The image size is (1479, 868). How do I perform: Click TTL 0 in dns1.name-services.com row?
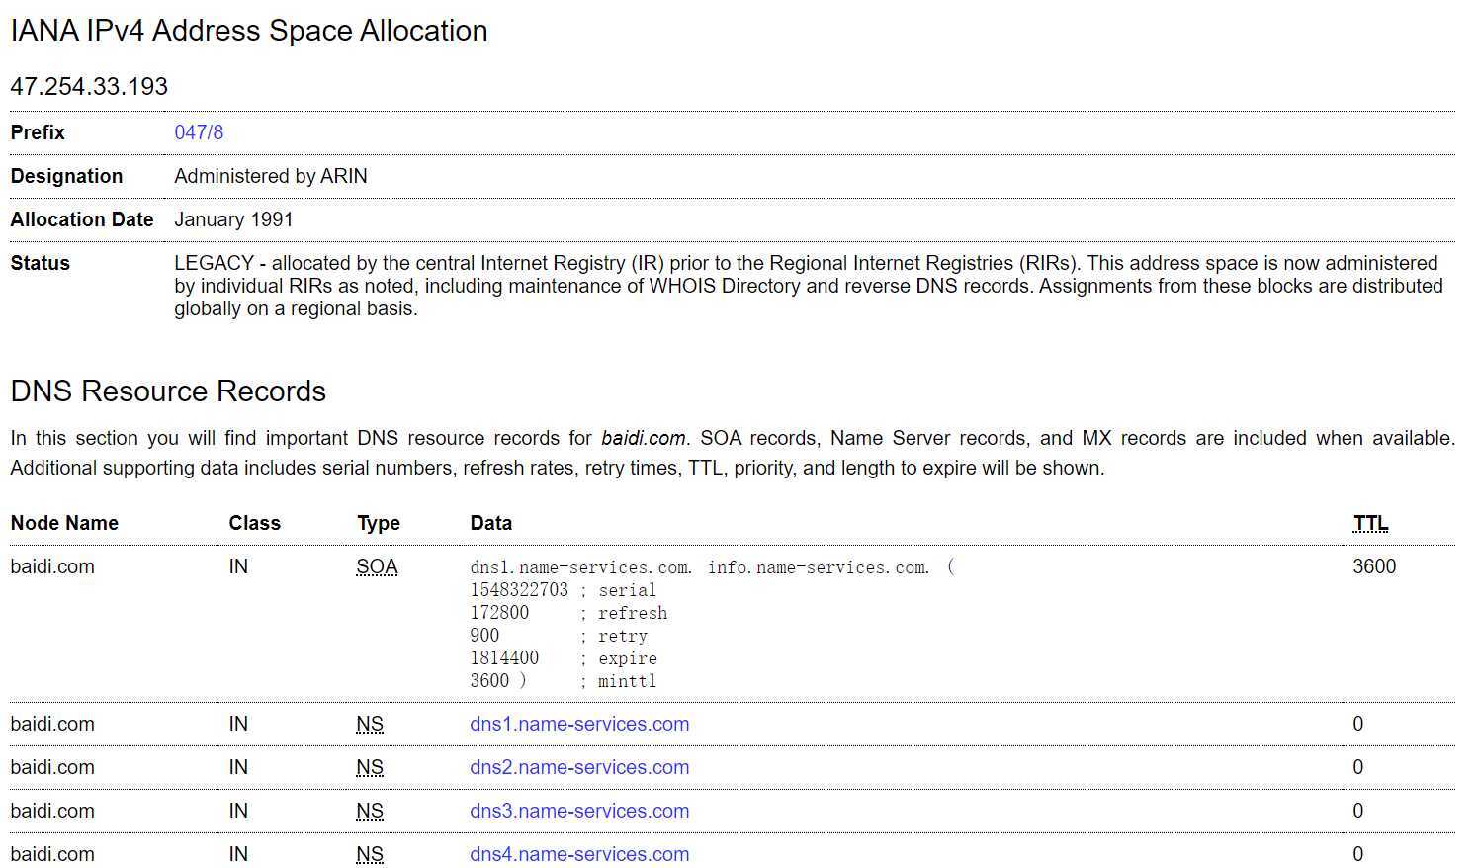coord(1358,724)
